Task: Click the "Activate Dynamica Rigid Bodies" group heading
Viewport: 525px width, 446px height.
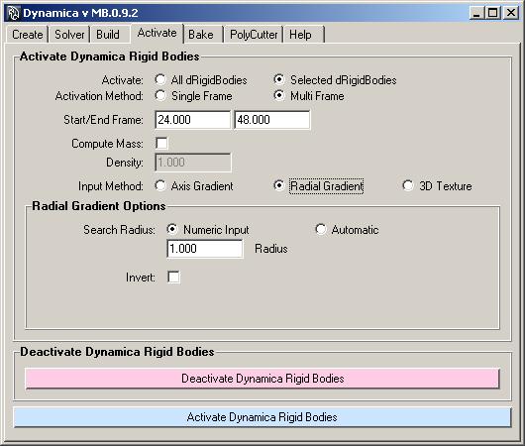Action: click(x=110, y=56)
